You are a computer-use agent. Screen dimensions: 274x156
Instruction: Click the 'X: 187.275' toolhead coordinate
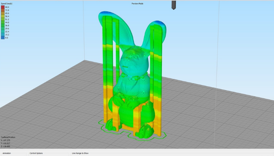pos(5,140)
